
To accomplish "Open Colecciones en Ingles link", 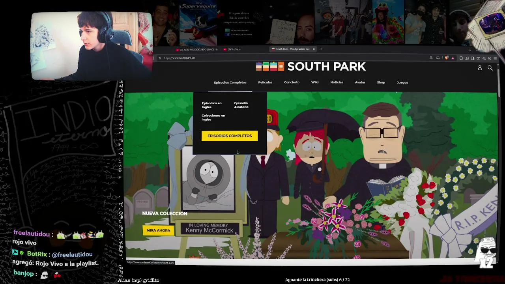I will pos(213,117).
